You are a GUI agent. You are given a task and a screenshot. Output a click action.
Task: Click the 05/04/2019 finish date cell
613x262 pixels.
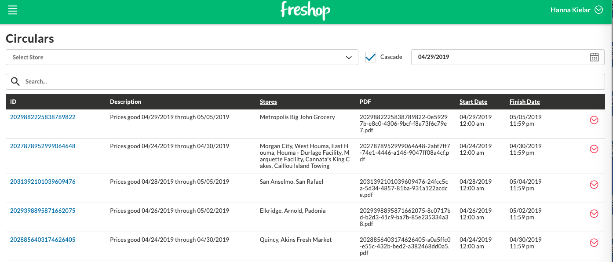click(525, 185)
